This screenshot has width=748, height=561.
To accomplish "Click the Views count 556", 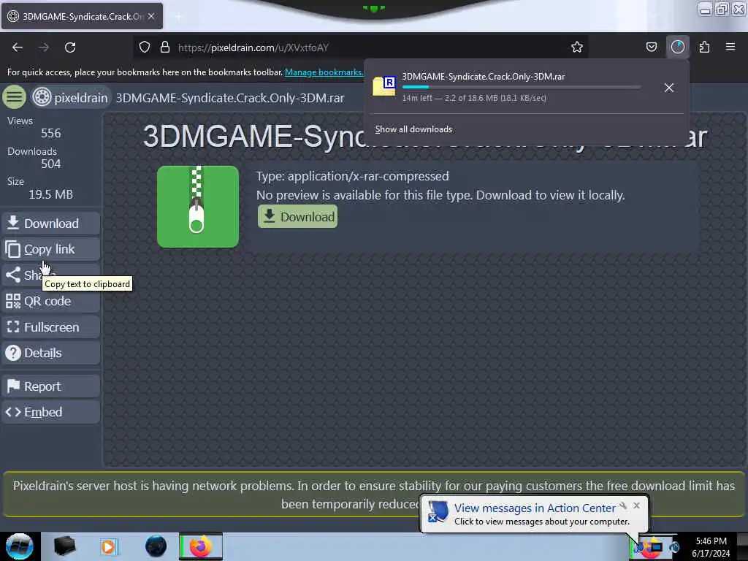I will [50, 133].
